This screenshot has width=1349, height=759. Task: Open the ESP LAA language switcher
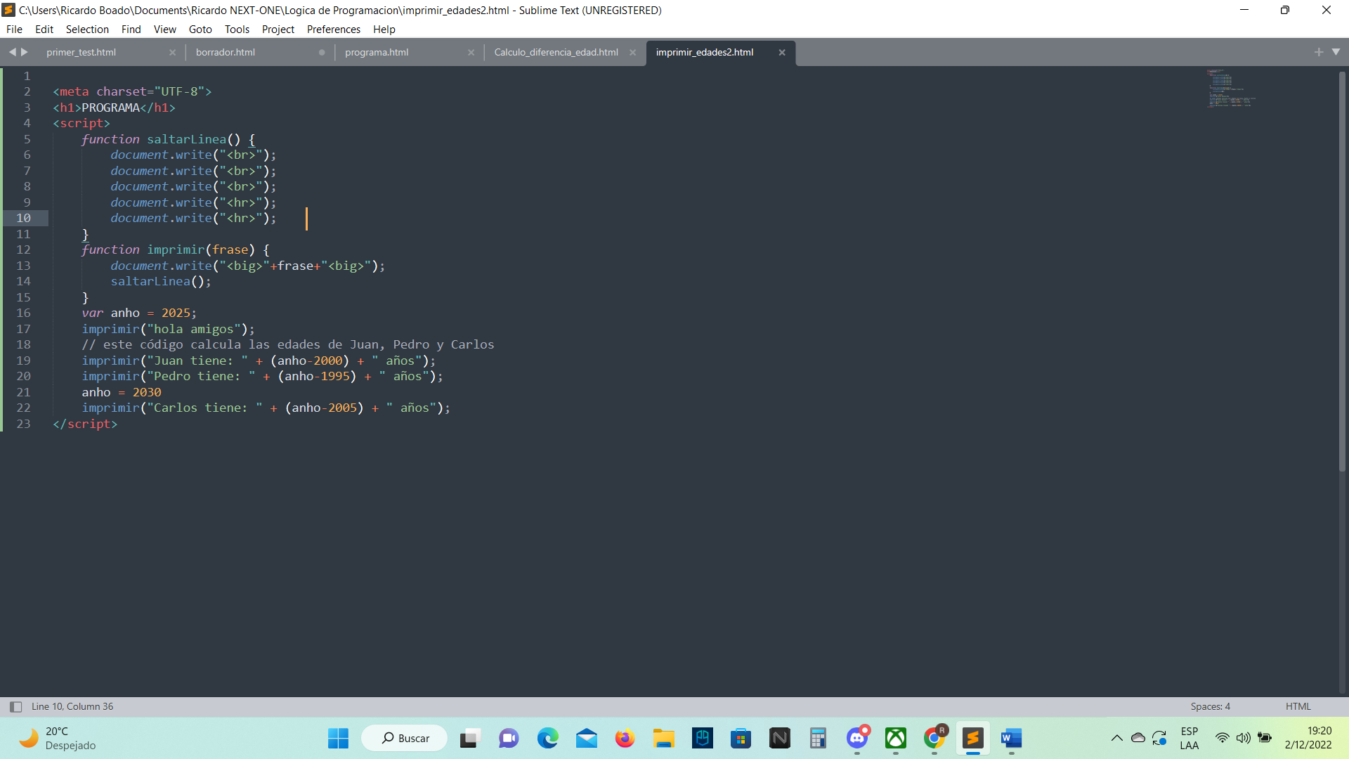click(1190, 738)
